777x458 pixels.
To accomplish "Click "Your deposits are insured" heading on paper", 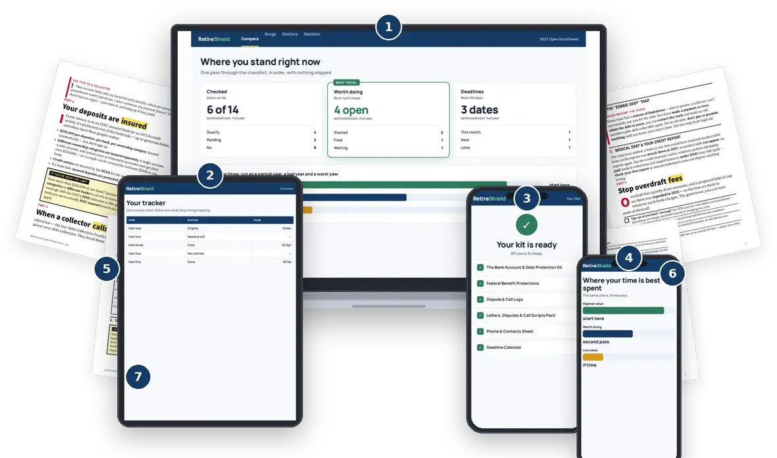I will (x=105, y=116).
